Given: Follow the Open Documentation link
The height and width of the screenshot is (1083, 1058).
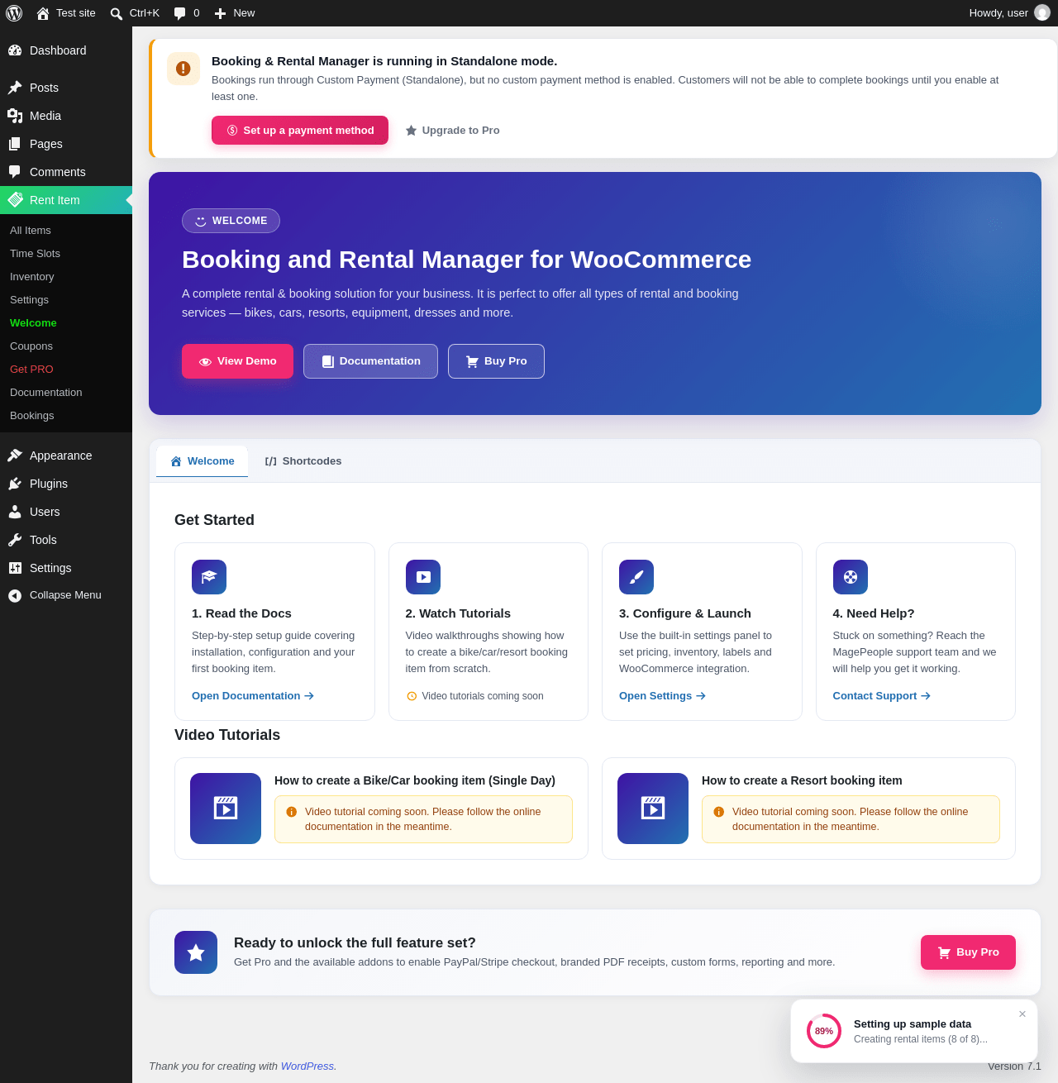Looking at the screenshot, I should (x=253, y=696).
